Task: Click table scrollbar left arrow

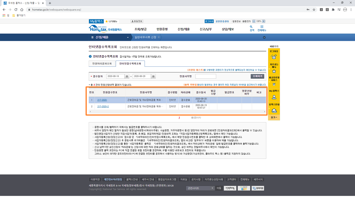Action: pyautogui.click(x=90, y=112)
